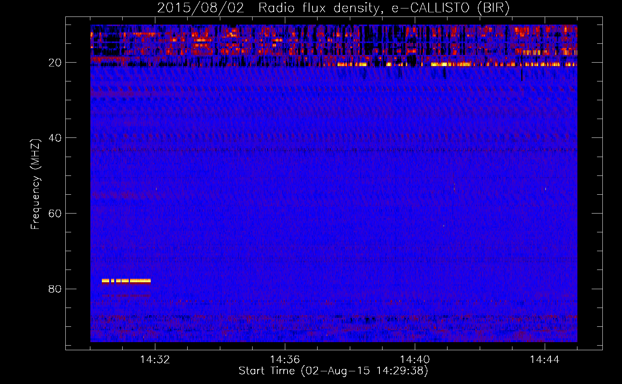Click the time tick label '14:40'
This screenshot has width=622, height=384.
pos(415,359)
